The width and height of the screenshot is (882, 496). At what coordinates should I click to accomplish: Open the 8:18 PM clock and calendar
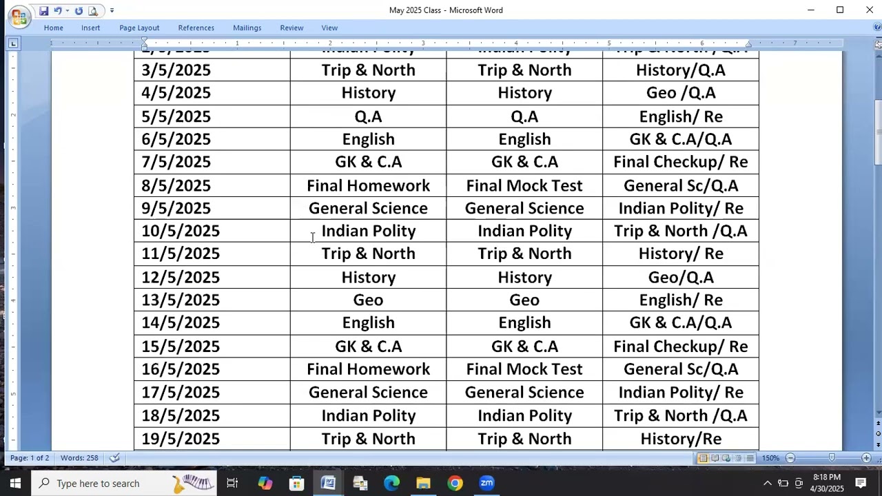pos(827,483)
